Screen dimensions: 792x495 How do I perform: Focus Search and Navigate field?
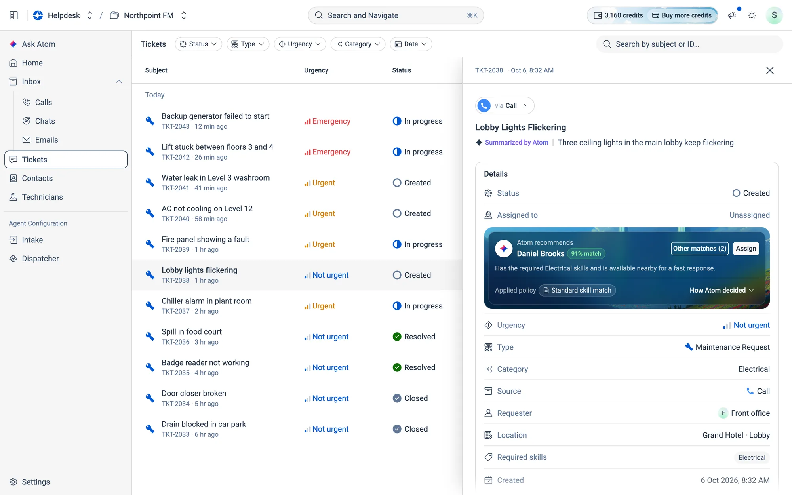(396, 15)
